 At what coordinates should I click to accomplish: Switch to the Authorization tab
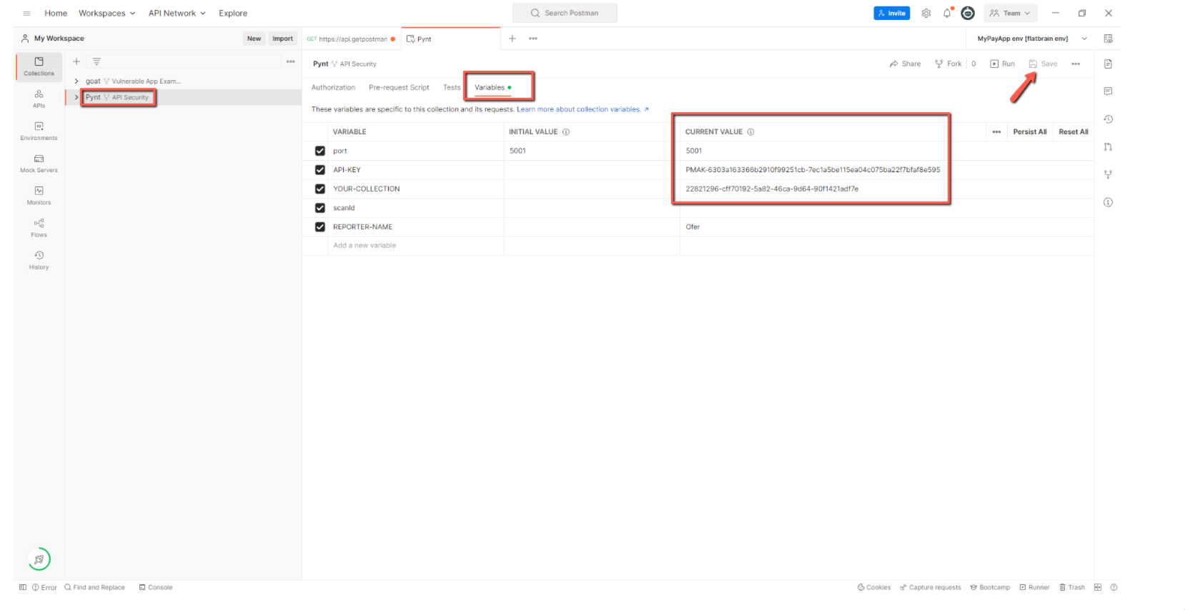pyautogui.click(x=333, y=88)
